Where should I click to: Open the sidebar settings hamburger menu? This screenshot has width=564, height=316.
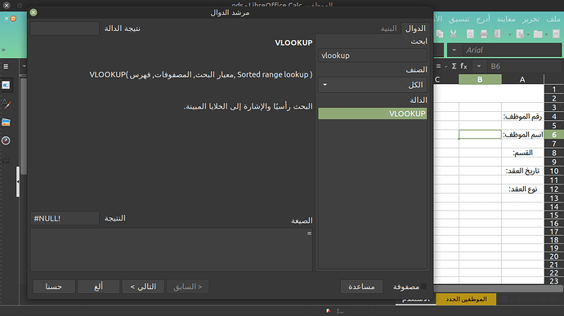coord(6,66)
